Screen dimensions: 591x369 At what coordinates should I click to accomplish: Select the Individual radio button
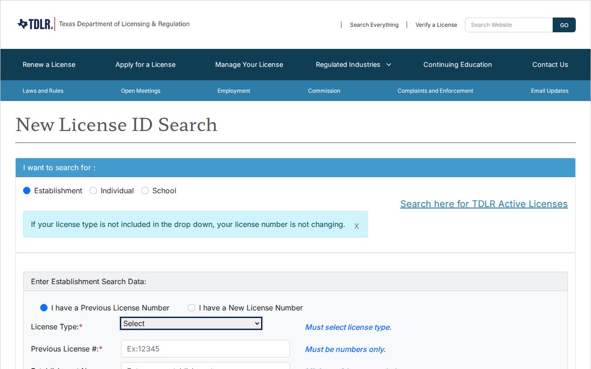click(x=93, y=190)
